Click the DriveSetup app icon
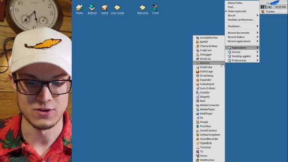Viewport: 288px width, 162px height. pos(198,76)
